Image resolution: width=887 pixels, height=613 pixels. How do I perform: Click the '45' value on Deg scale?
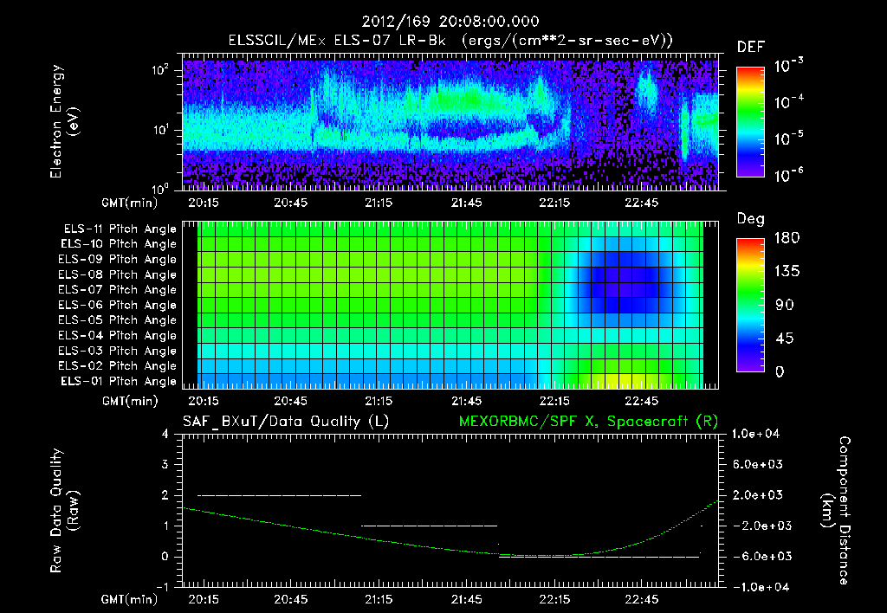785,339
